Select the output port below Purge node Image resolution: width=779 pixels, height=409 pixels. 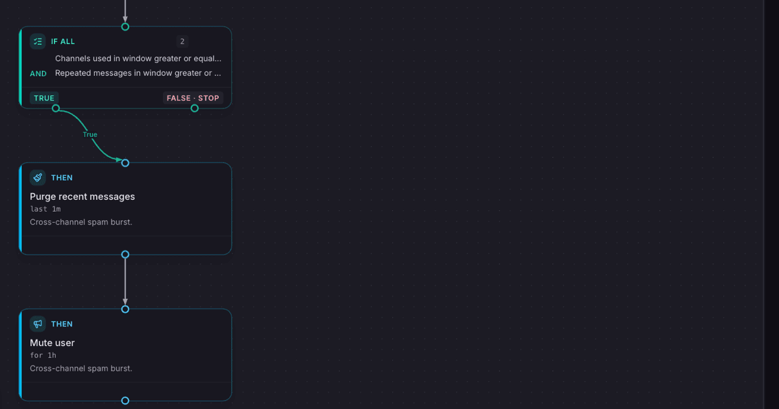tap(125, 254)
